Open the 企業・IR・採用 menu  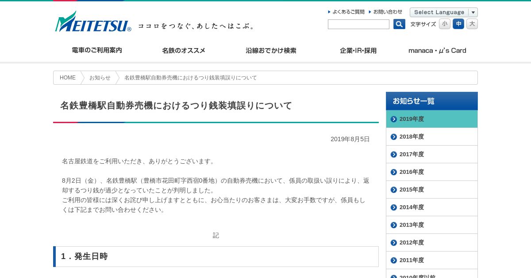click(x=358, y=50)
